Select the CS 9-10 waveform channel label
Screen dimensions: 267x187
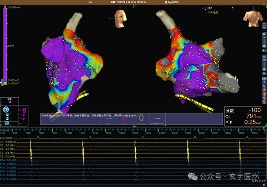[x=8, y=142]
